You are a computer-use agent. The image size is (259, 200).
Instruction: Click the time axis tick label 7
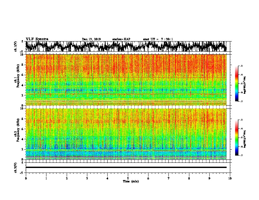[169, 178]
